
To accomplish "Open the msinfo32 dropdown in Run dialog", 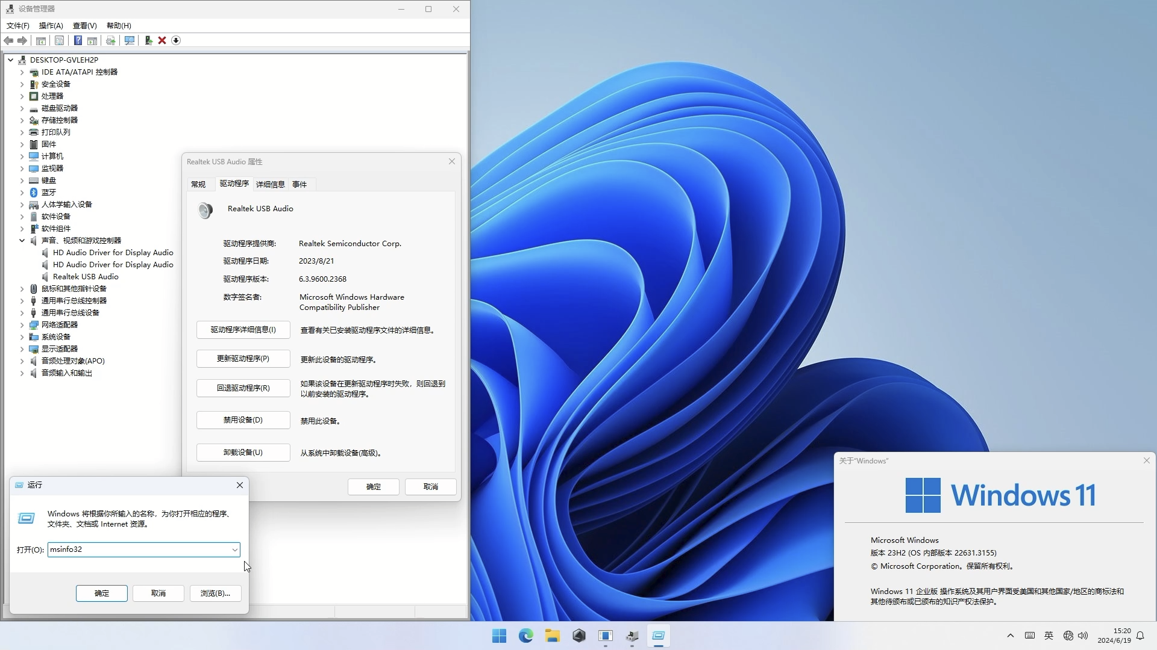I will pyautogui.click(x=235, y=549).
